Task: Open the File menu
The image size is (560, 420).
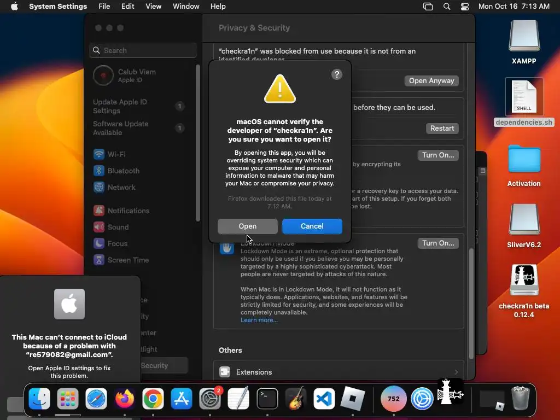Action: point(104,6)
